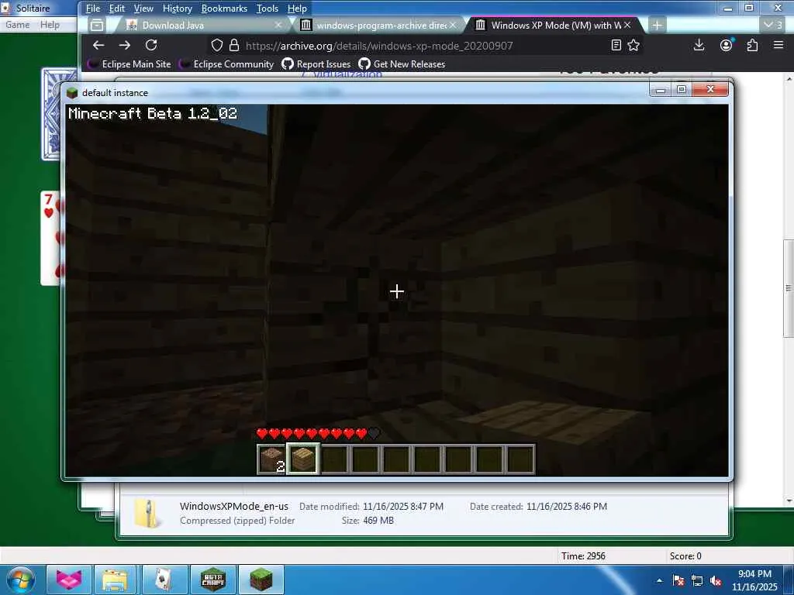
Task: Expand the list all tabs dropdown
Action: [x=773, y=25]
